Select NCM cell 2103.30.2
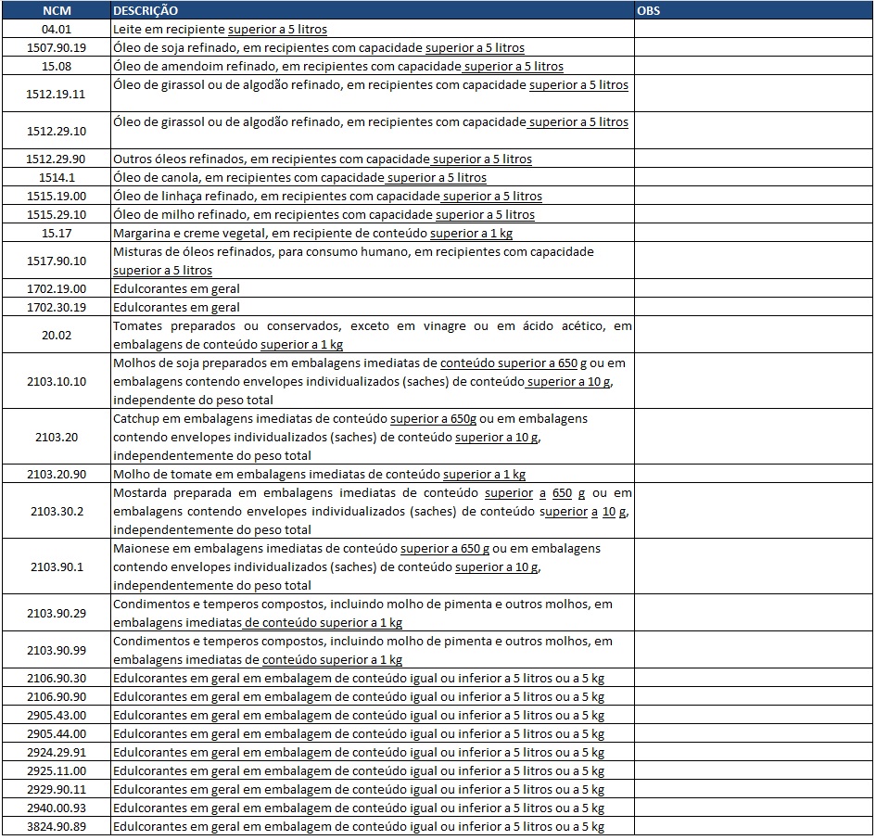The height and width of the screenshot is (840, 876). coord(57,511)
